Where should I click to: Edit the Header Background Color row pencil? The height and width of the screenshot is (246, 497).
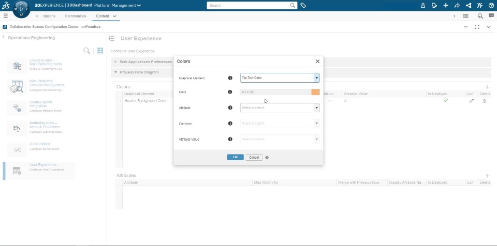[x=472, y=101]
